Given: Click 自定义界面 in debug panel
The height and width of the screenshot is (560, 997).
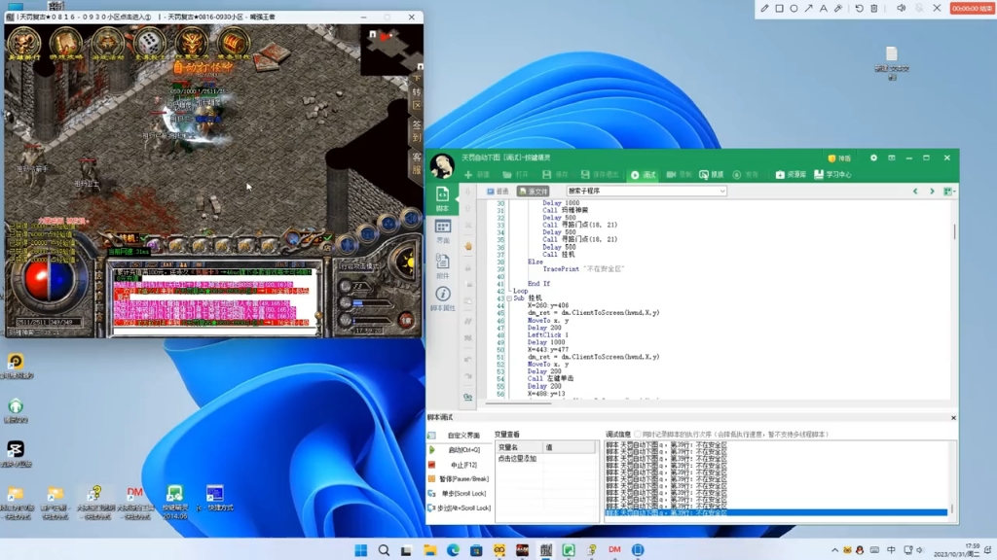Looking at the screenshot, I should [463, 436].
